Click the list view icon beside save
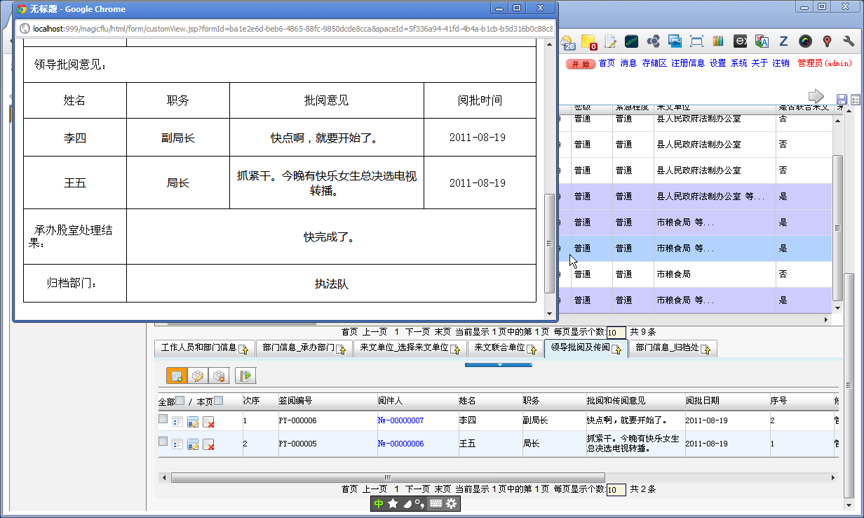This screenshot has width=864, height=518. (x=856, y=100)
